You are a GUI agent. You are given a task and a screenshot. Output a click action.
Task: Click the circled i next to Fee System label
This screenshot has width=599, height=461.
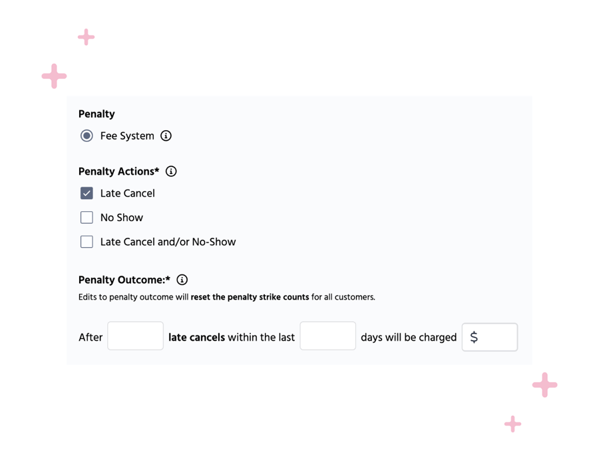[165, 136]
